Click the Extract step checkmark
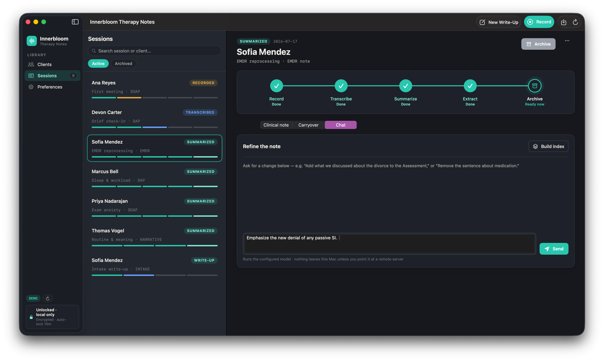This screenshot has width=604, height=361. coord(470,86)
